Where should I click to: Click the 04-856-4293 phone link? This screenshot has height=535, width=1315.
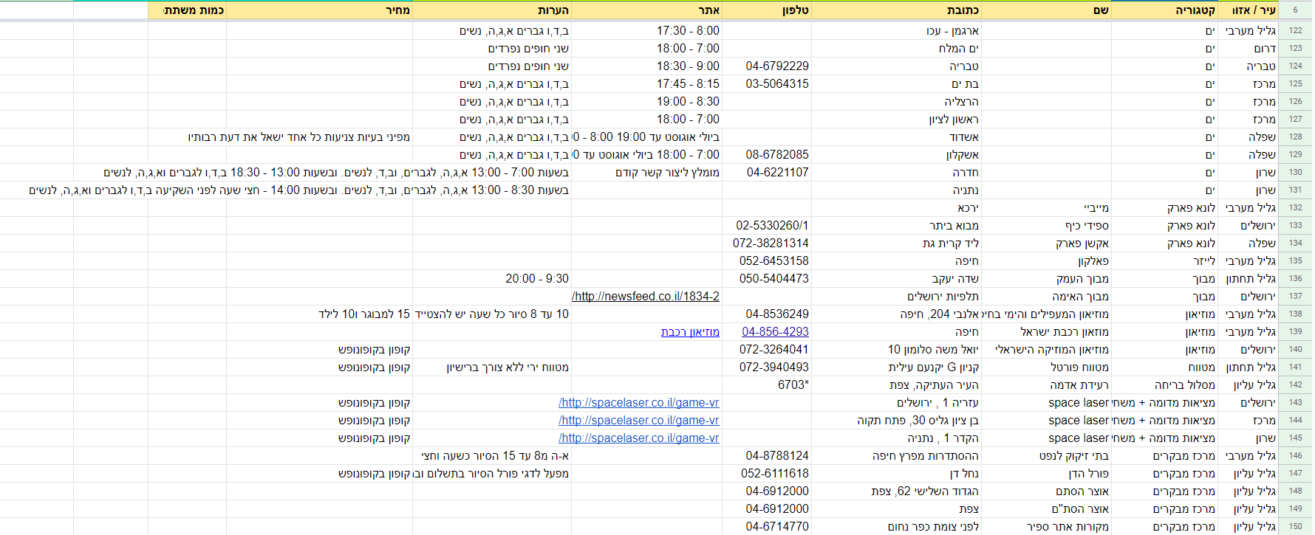[x=775, y=332]
